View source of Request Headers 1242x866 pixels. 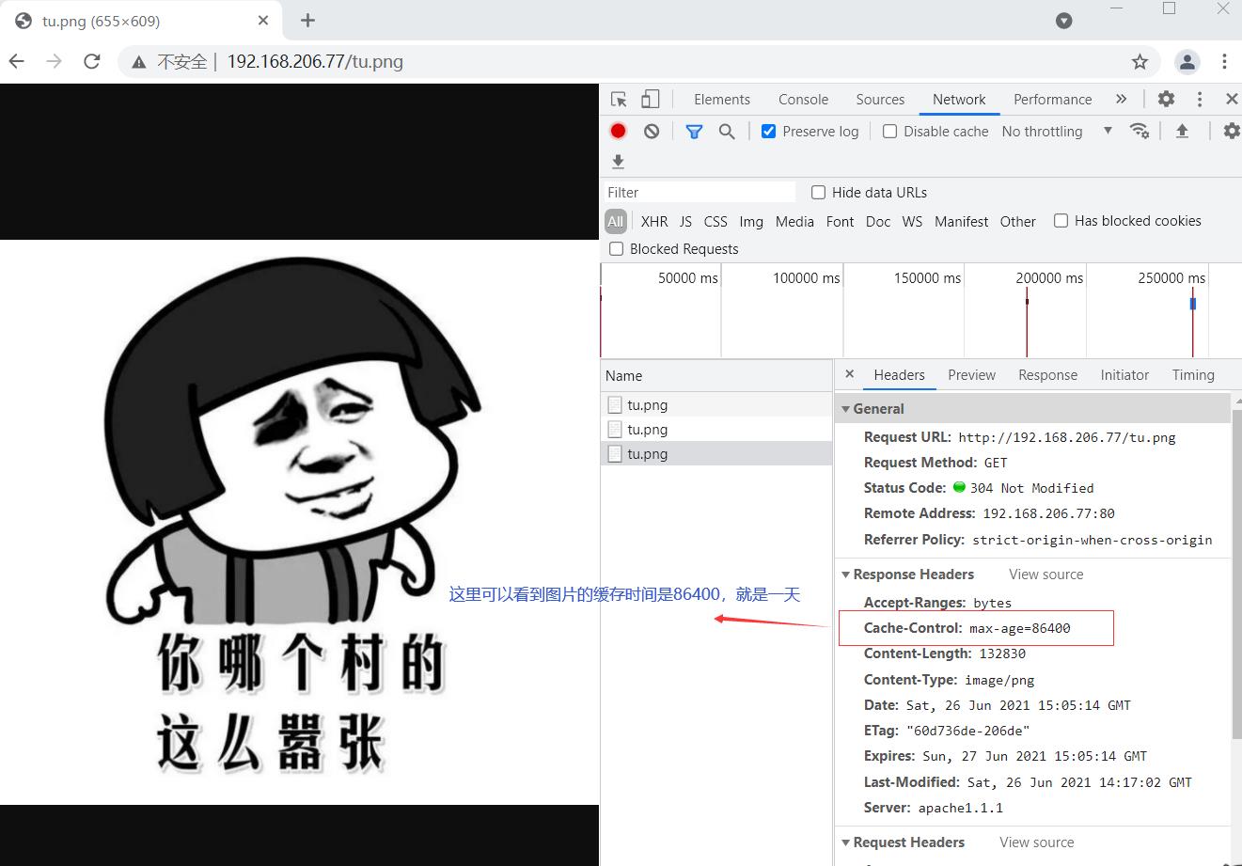[x=1036, y=842]
